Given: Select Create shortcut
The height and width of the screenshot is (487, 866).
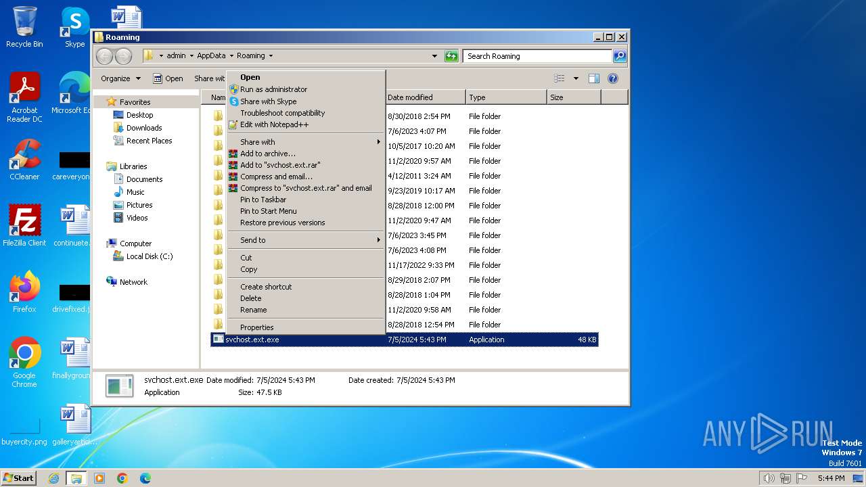Looking at the screenshot, I should tap(306, 287).
